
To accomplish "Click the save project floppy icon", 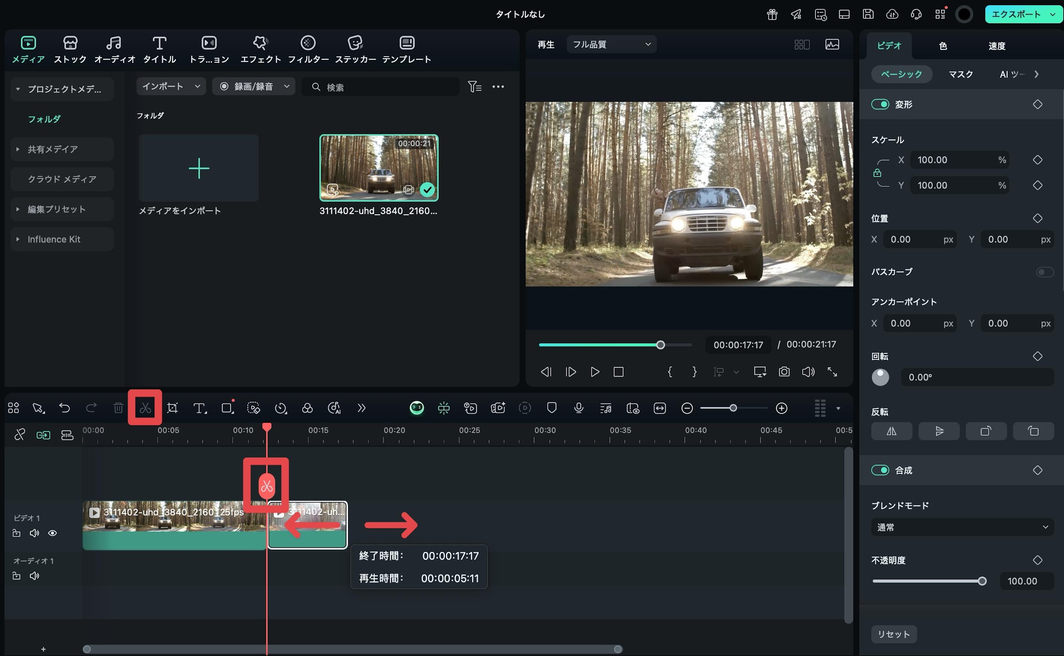I will (868, 14).
